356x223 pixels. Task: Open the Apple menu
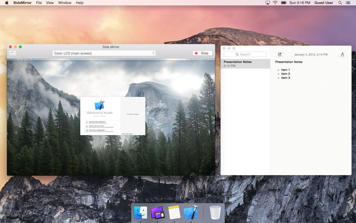point(6,3)
